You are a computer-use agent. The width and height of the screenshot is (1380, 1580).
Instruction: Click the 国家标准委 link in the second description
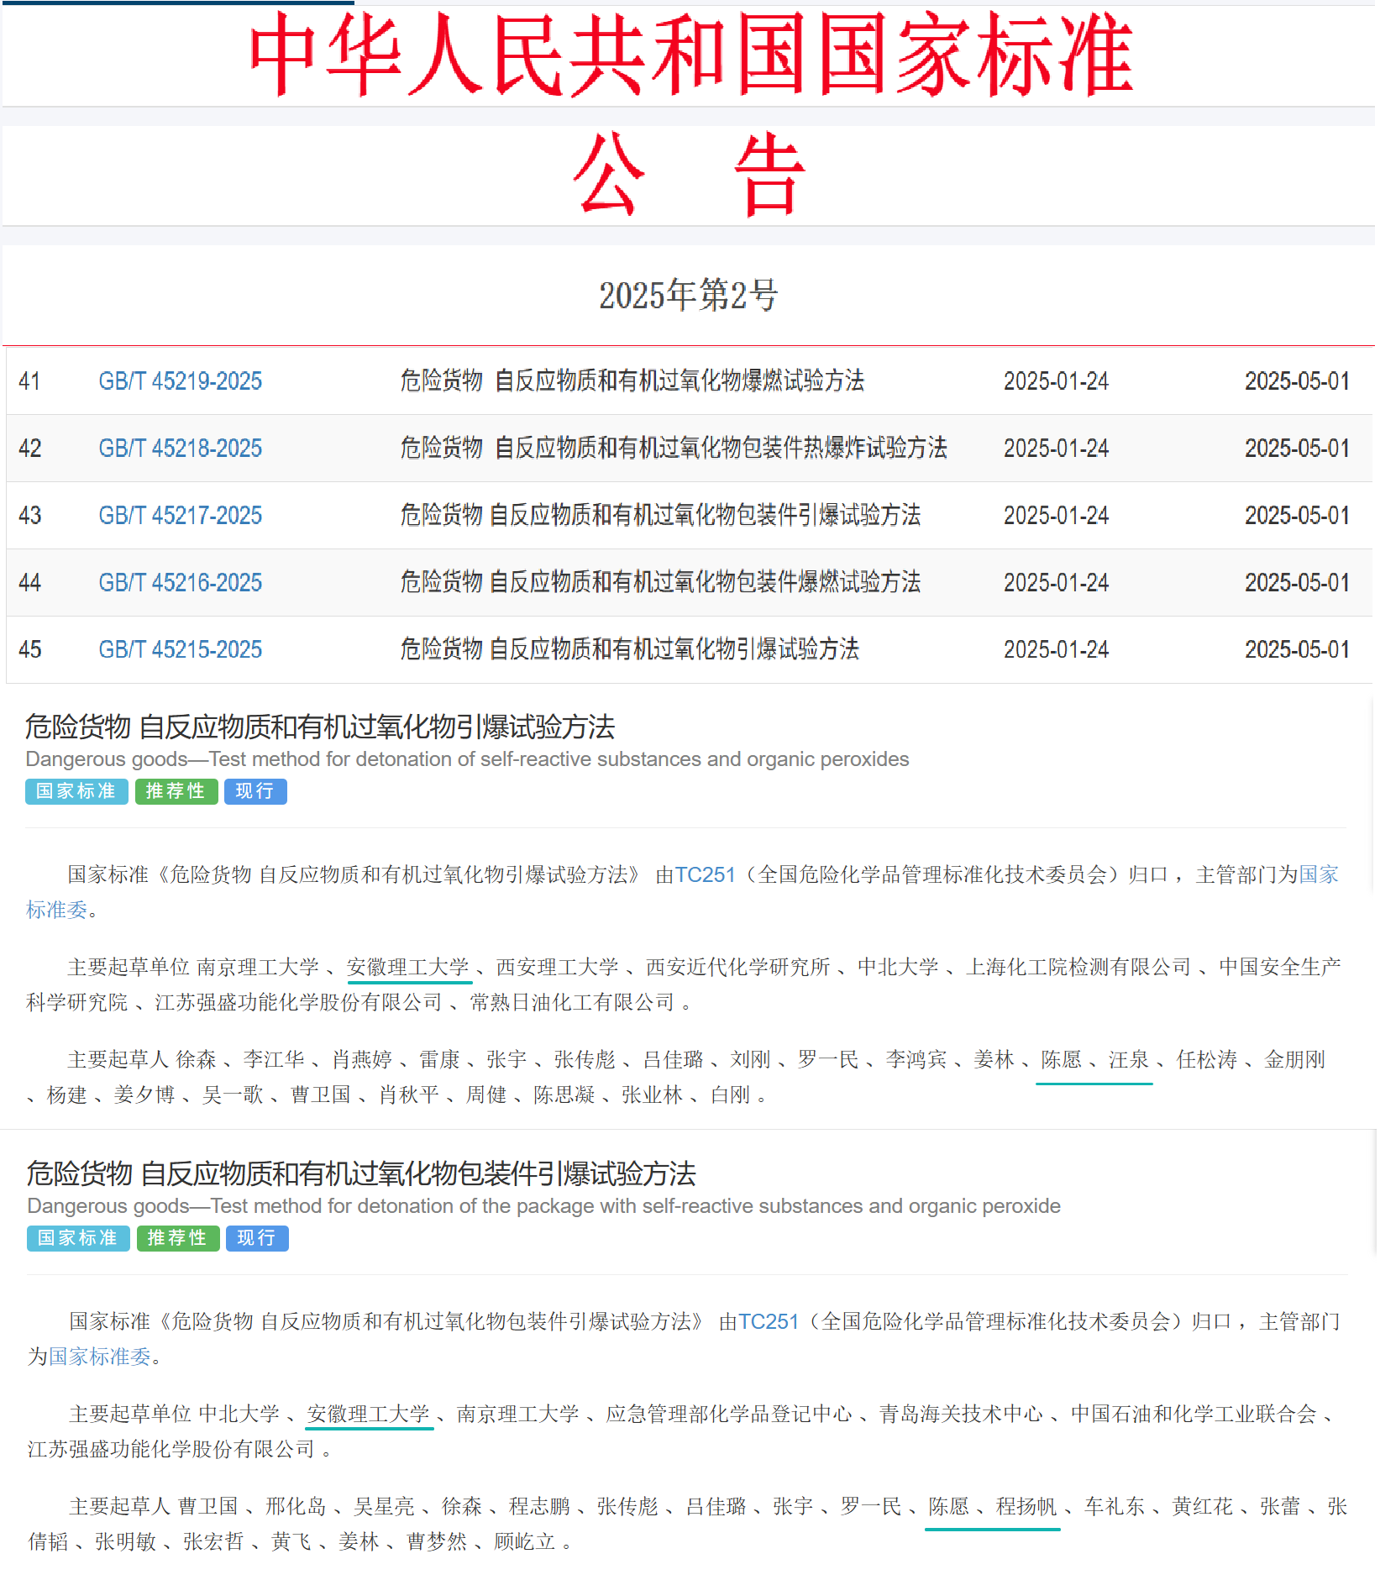(99, 1357)
